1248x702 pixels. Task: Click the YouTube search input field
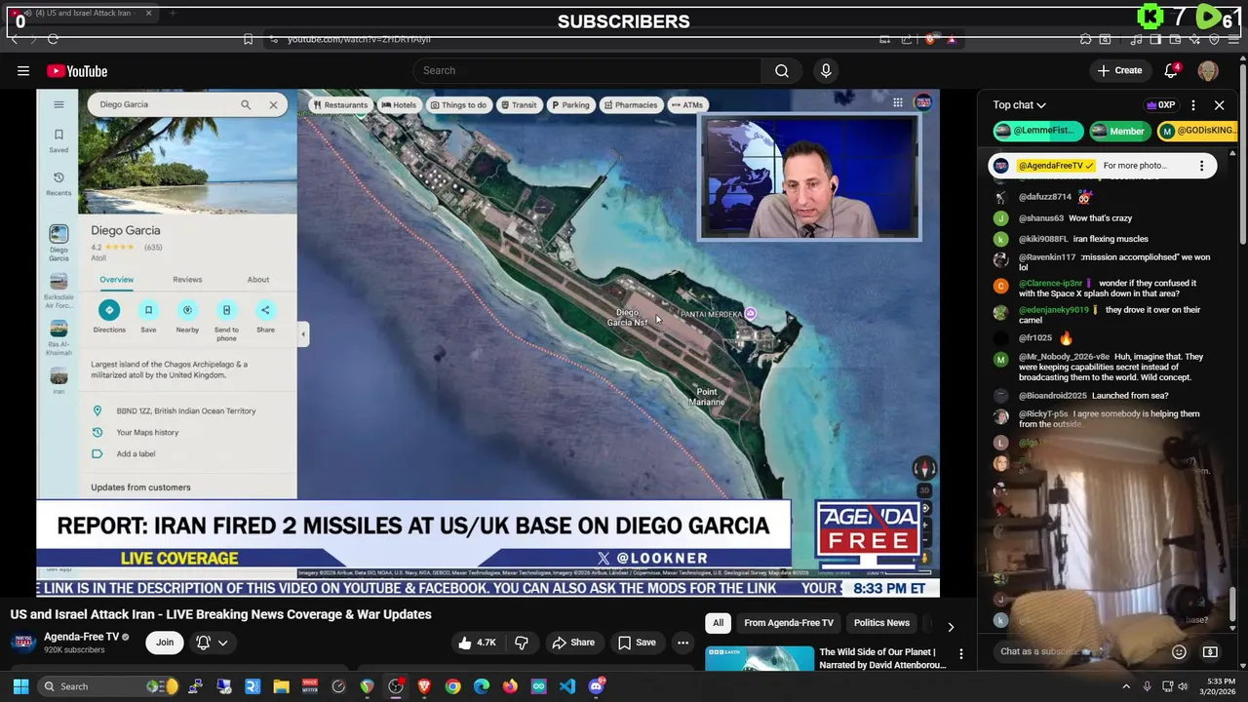pyautogui.click(x=588, y=70)
